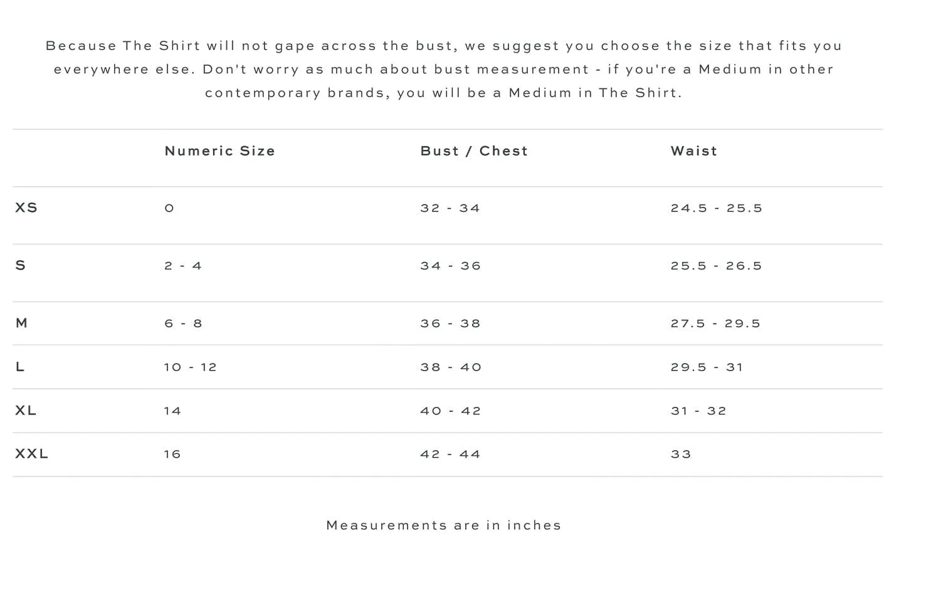Click the 6 - 8 numeric size cell
Screen dimensions: 941x595
click(x=183, y=324)
